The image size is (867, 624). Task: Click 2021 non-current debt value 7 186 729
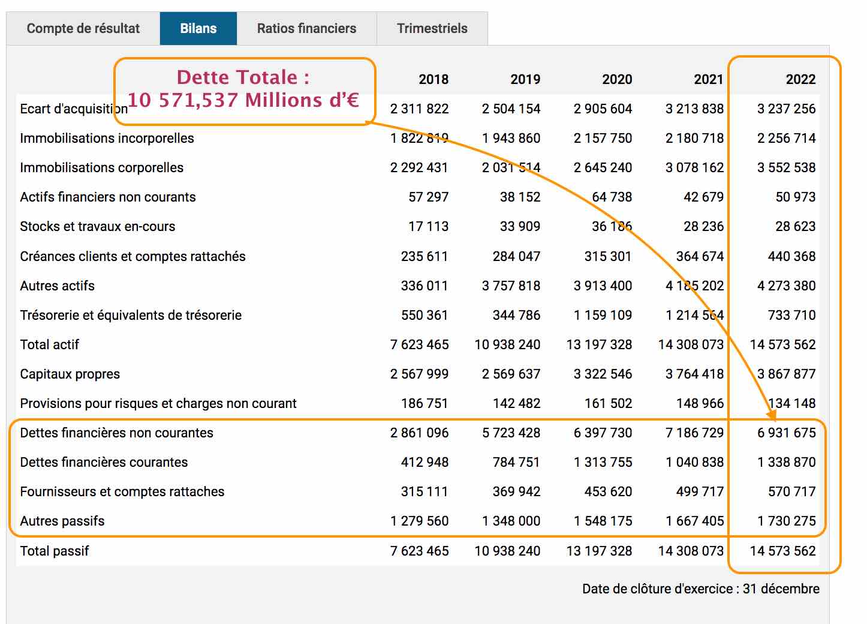pos(694,433)
